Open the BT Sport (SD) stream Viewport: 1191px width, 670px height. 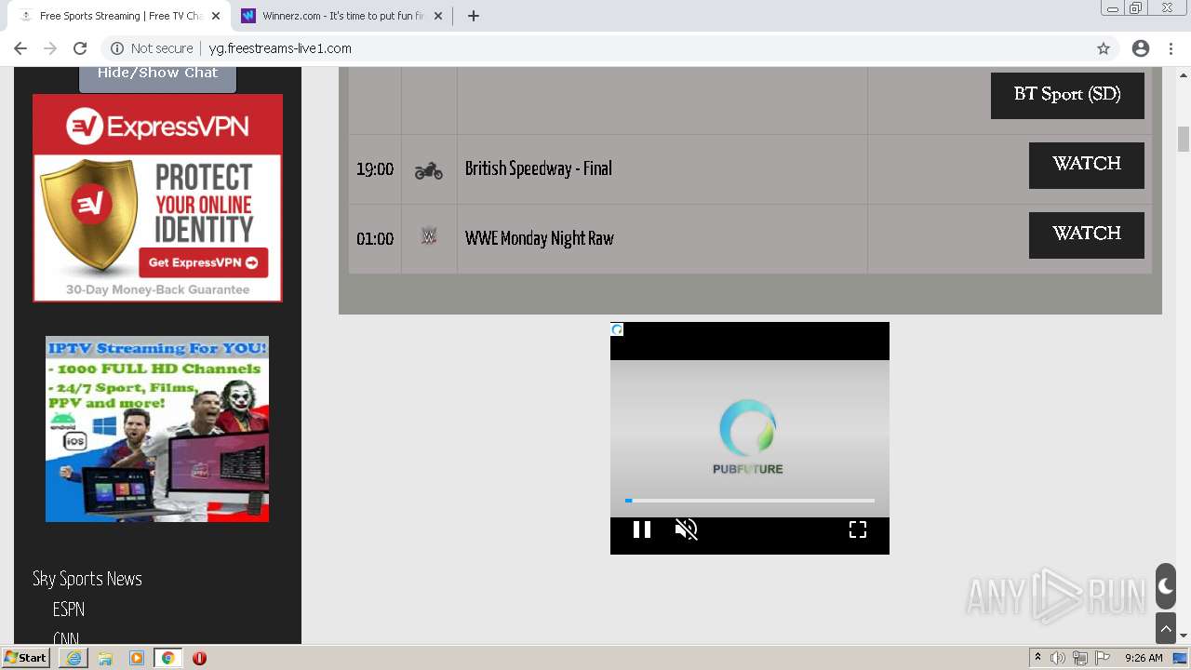tap(1067, 96)
